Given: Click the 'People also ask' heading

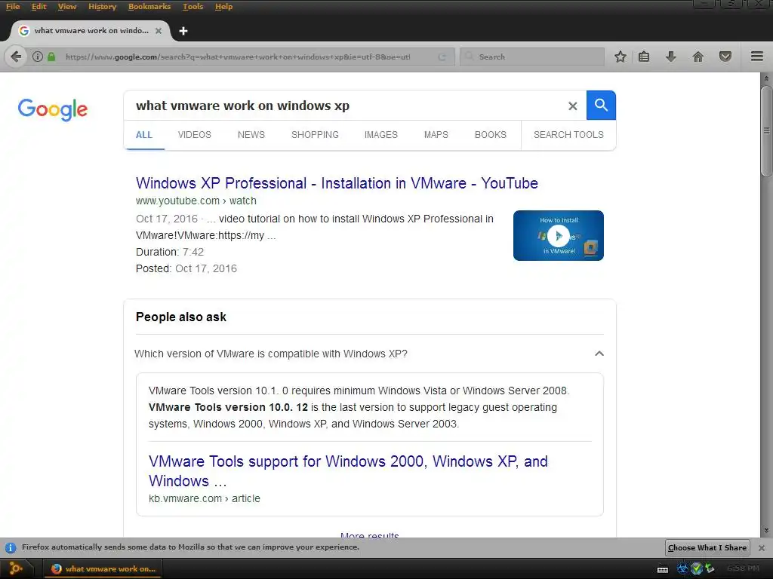Looking at the screenshot, I should [x=181, y=317].
